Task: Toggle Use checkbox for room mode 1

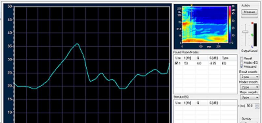Action: coord(176,63)
